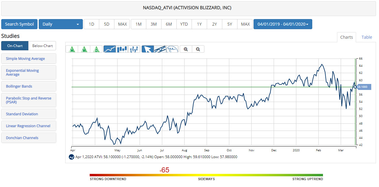
Task: Set the range to 1D
Action: pos(91,24)
